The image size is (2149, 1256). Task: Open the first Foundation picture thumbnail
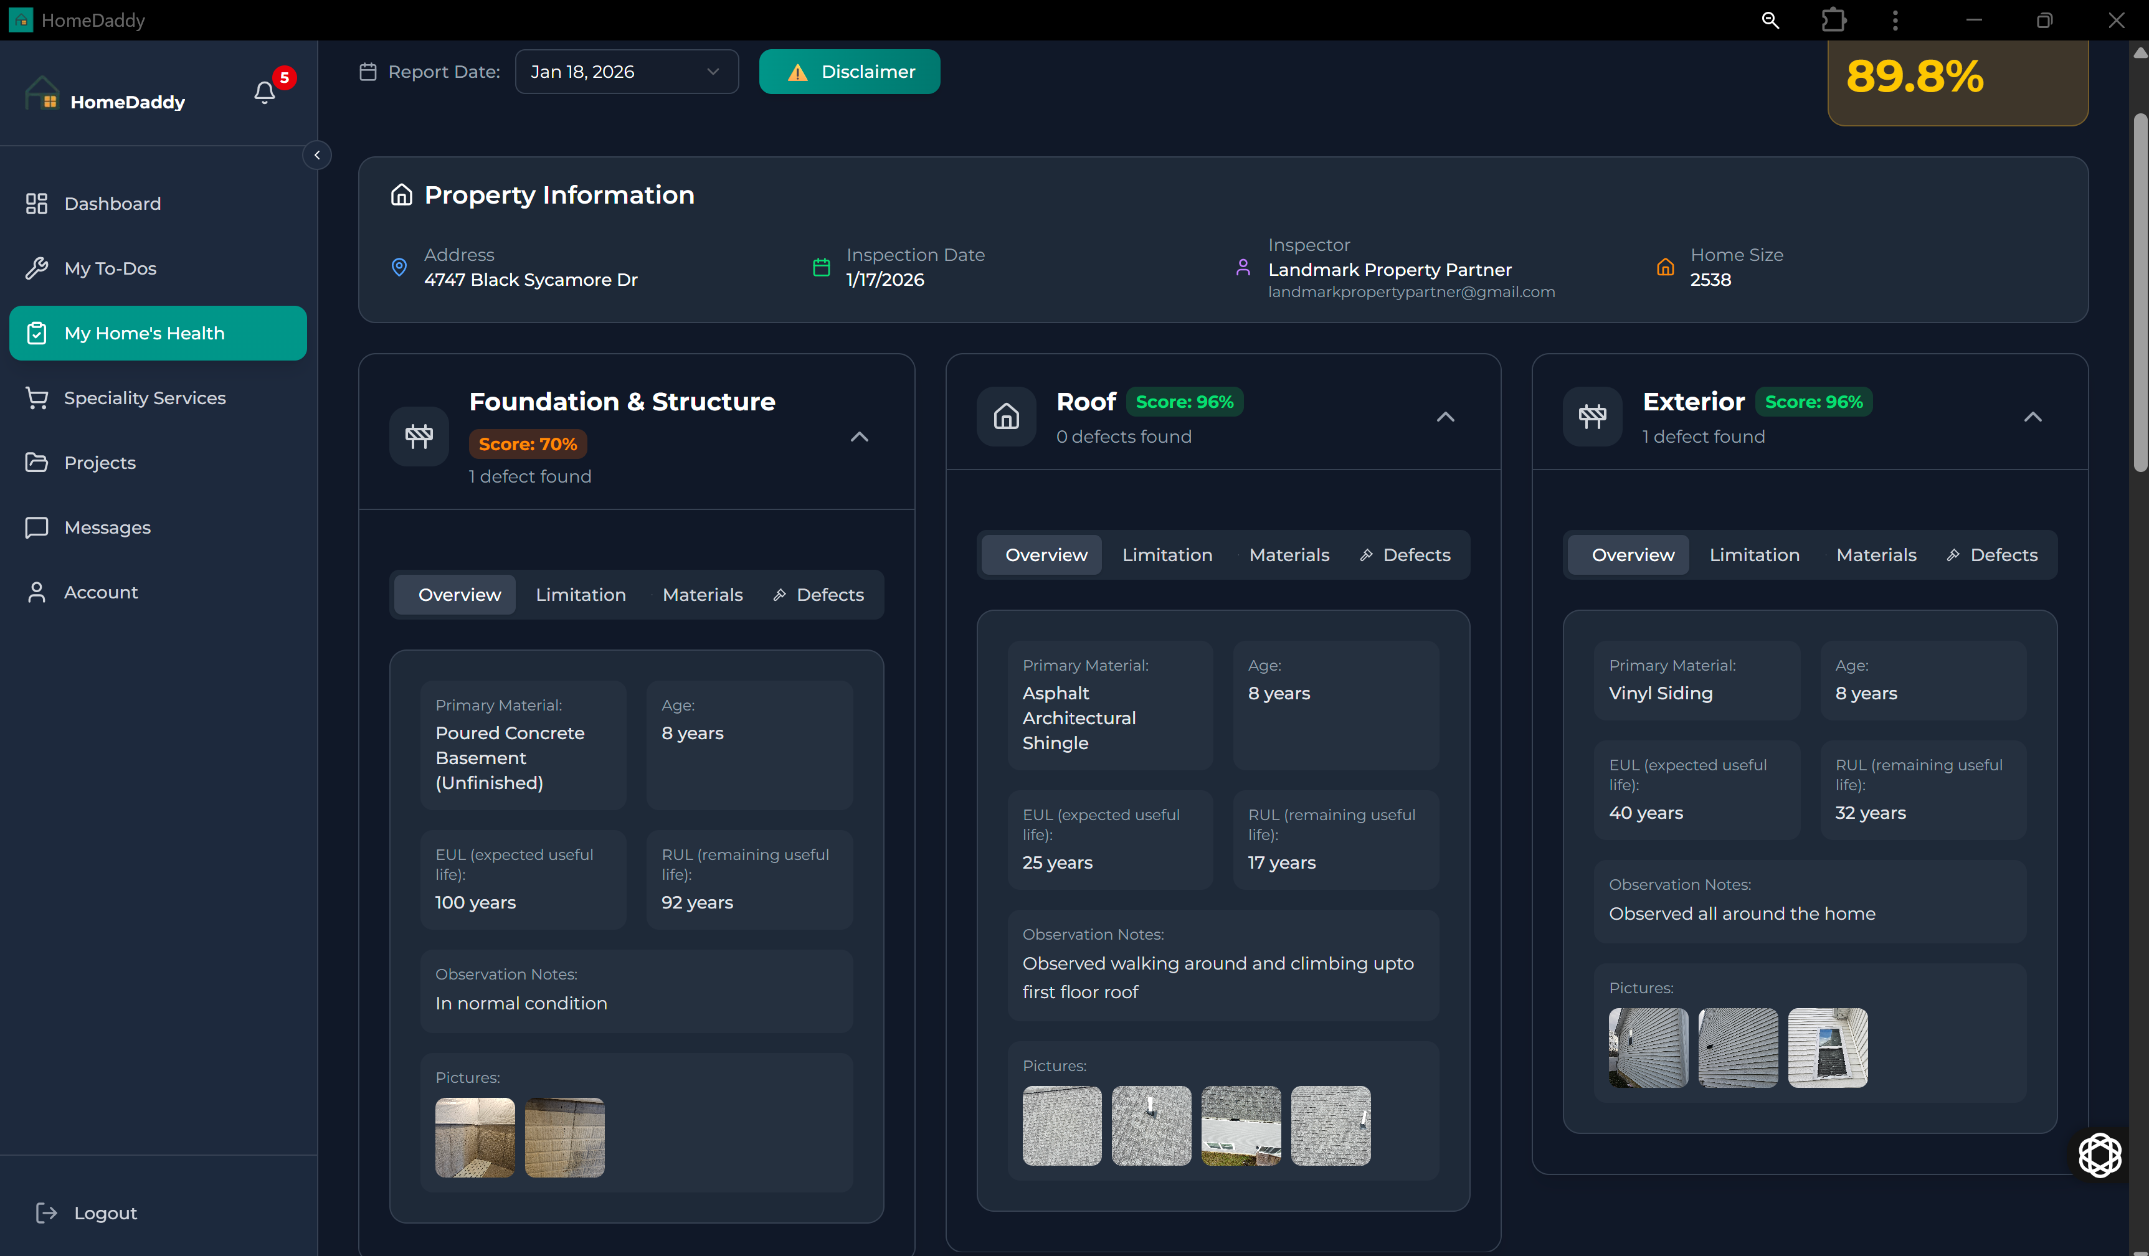(475, 1138)
